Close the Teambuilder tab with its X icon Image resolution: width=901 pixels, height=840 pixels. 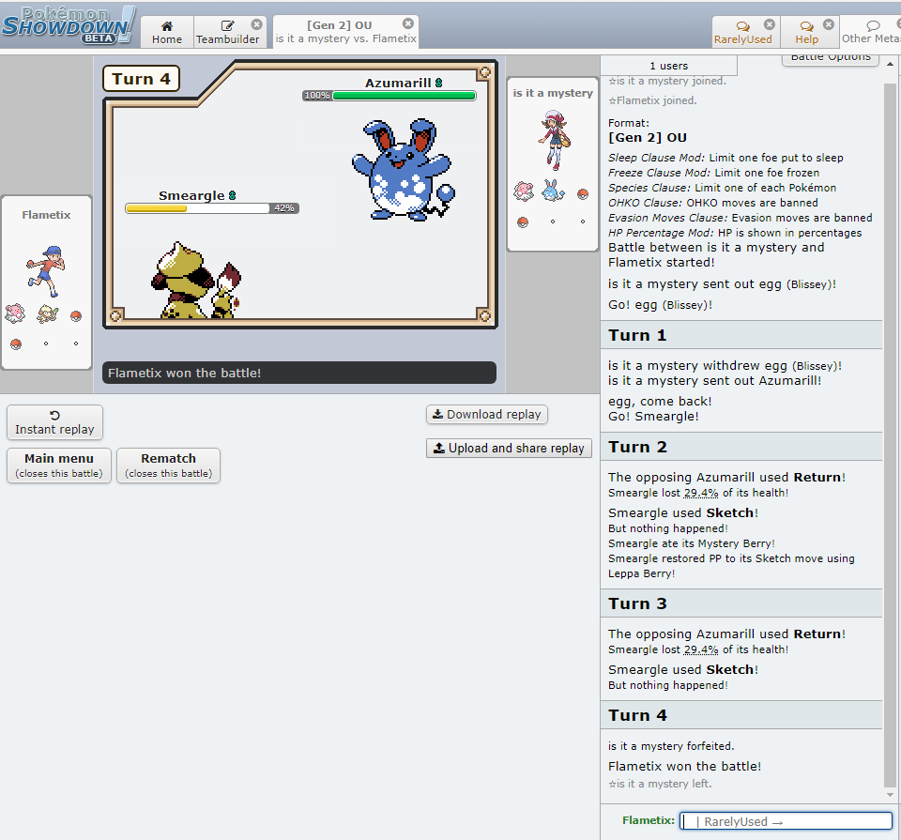257,24
